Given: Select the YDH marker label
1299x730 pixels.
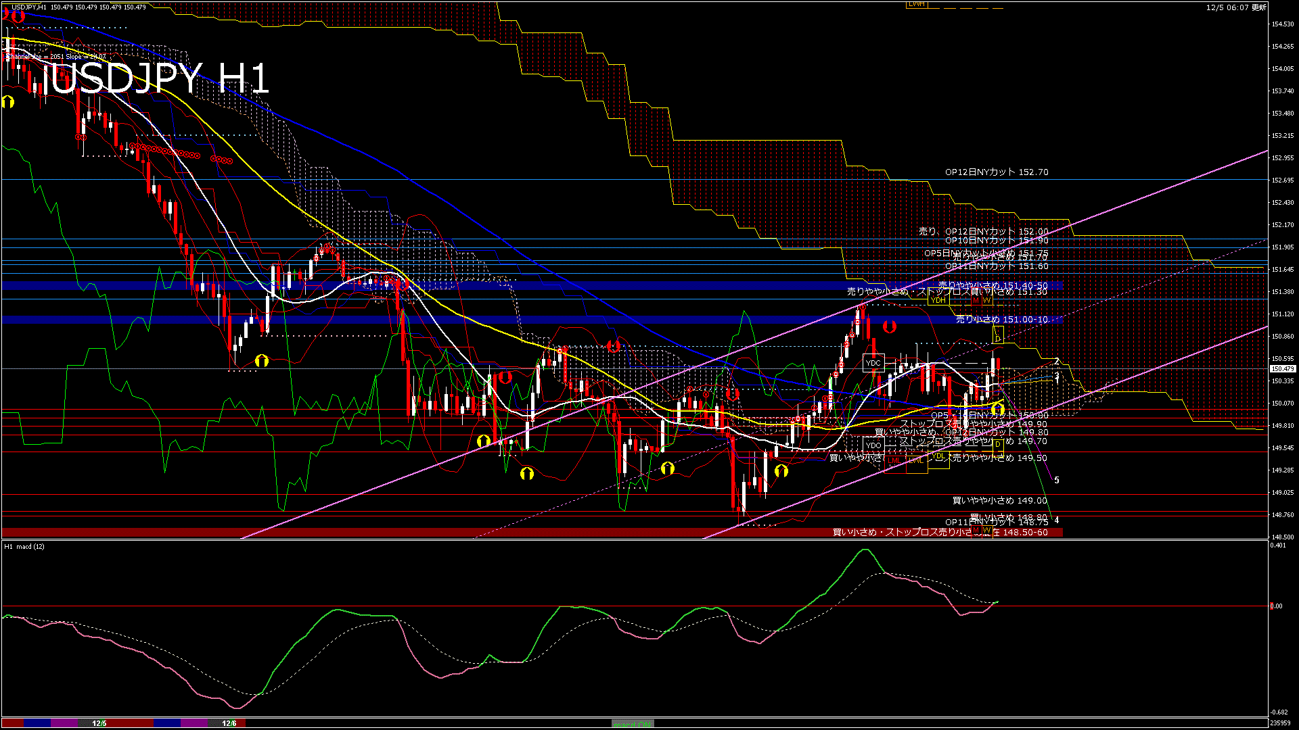Looking at the screenshot, I should click(x=938, y=300).
